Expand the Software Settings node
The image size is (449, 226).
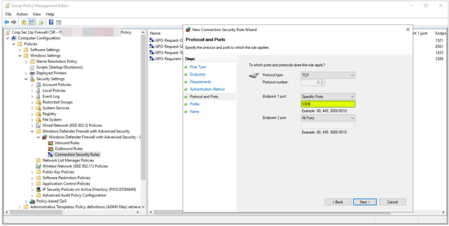pos(20,50)
